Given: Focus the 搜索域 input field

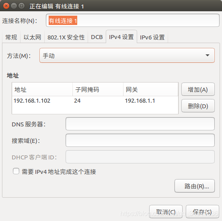Looking at the screenshot, I should pos(140,140).
